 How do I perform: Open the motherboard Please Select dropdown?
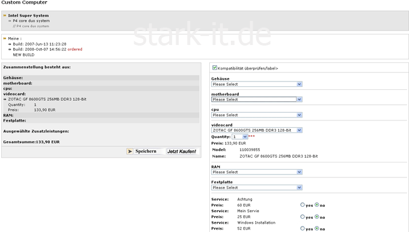click(x=257, y=100)
